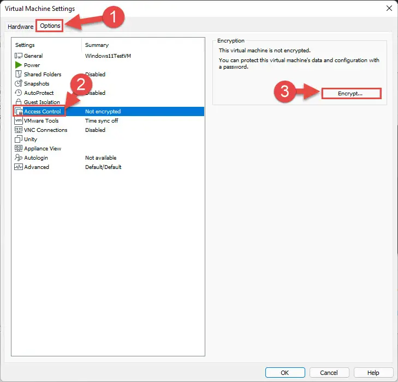Click the Cancel button
Viewport: 398px width, 382px height.
[x=329, y=373]
